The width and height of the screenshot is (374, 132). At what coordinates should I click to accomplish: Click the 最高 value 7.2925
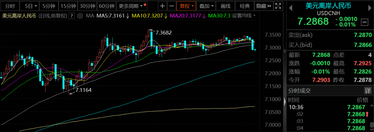(363, 63)
